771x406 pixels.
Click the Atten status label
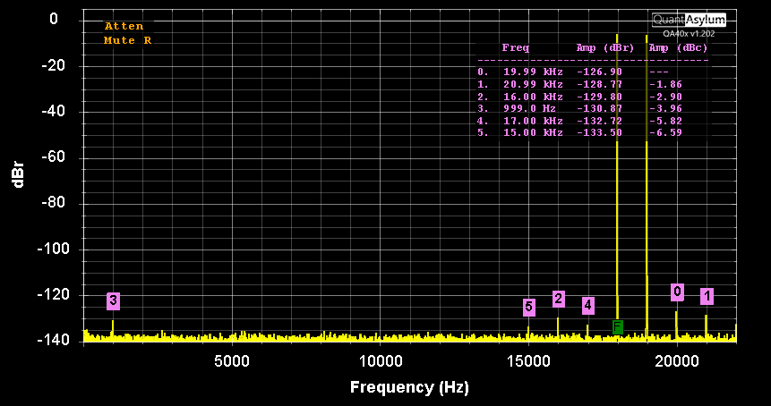(x=124, y=27)
